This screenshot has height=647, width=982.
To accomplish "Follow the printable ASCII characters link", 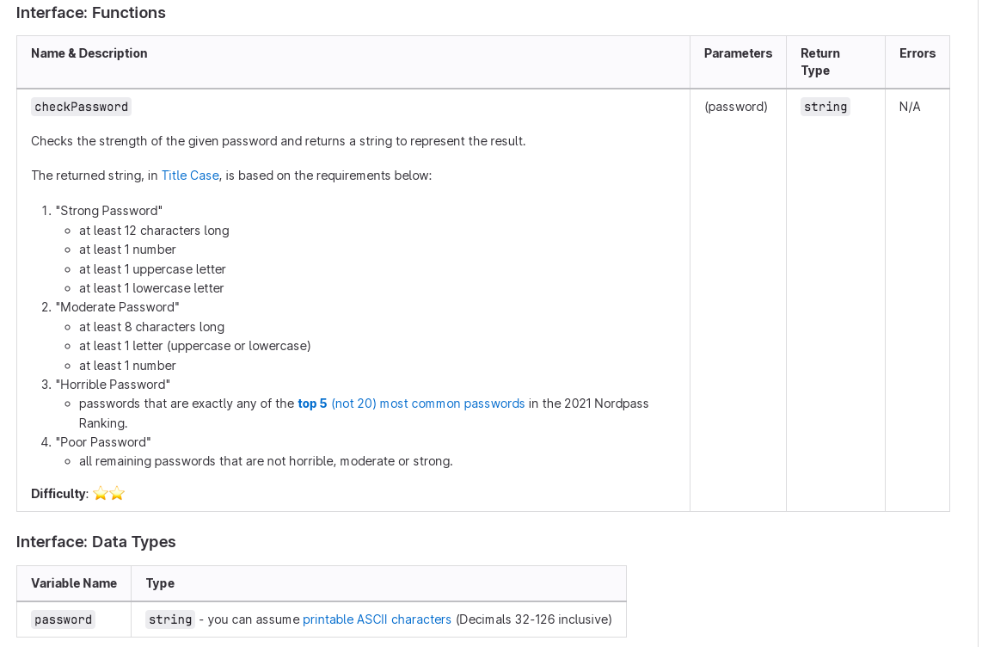I will (x=377, y=619).
